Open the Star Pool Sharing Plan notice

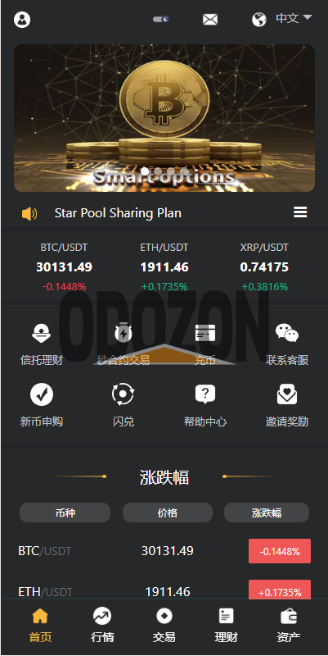(x=118, y=213)
